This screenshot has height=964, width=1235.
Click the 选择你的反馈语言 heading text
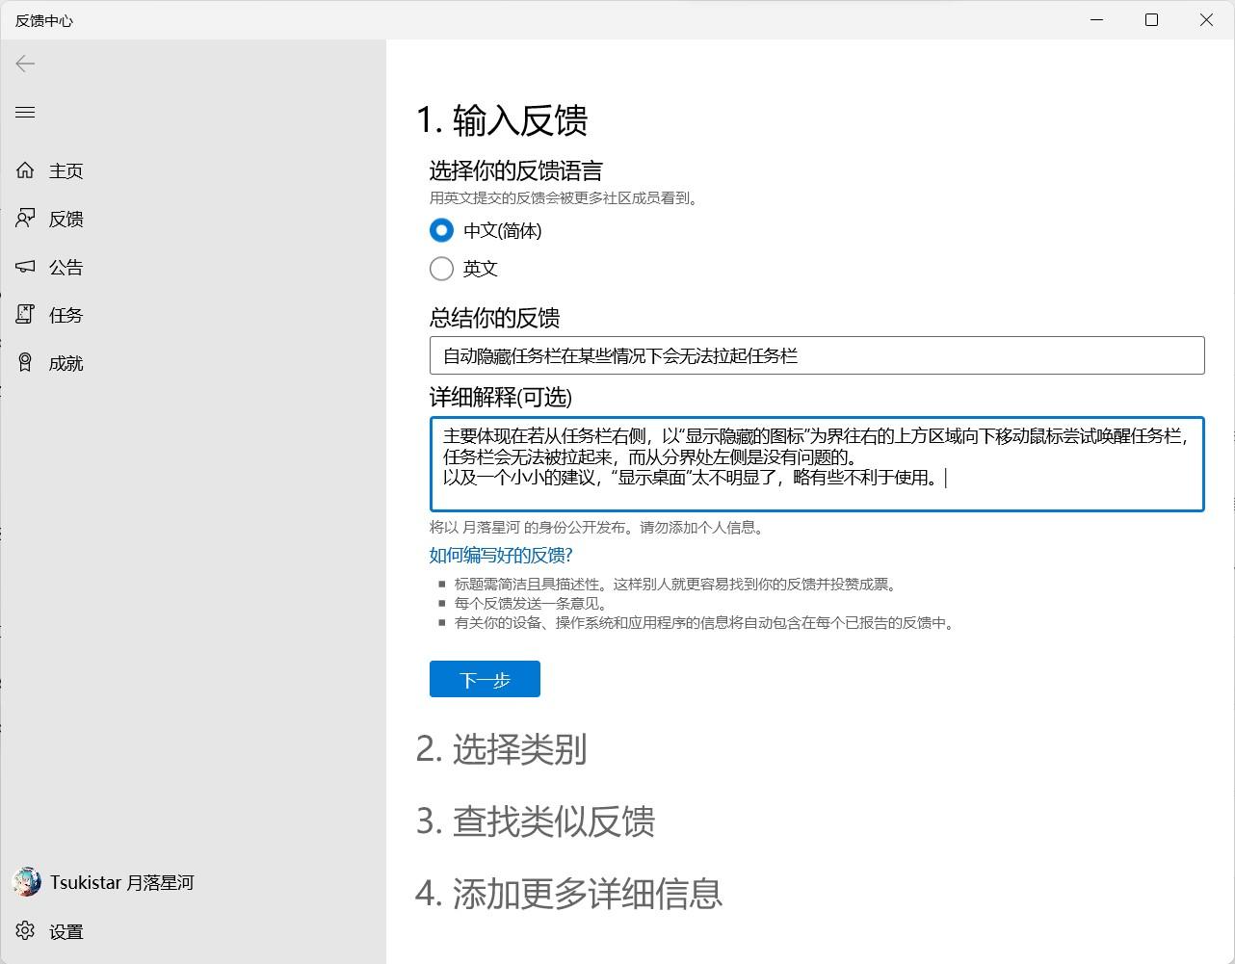(x=515, y=171)
